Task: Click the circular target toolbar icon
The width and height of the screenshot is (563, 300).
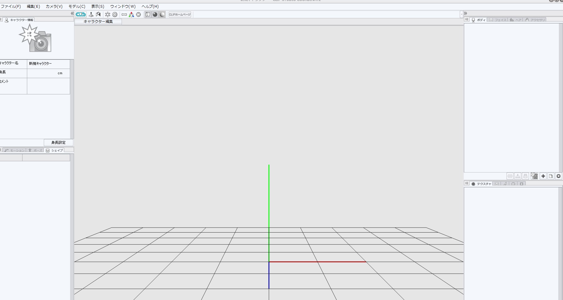Action: [115, 14]
